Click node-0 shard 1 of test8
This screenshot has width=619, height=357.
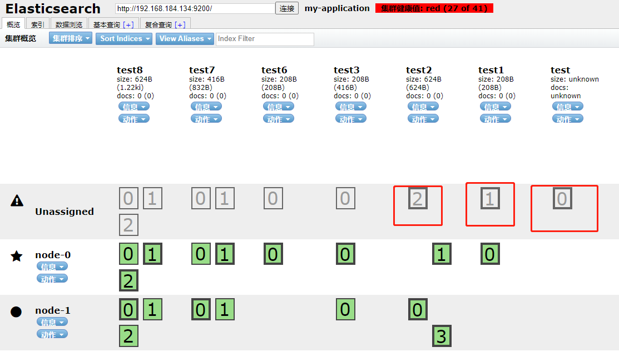[x=152, y=254]
